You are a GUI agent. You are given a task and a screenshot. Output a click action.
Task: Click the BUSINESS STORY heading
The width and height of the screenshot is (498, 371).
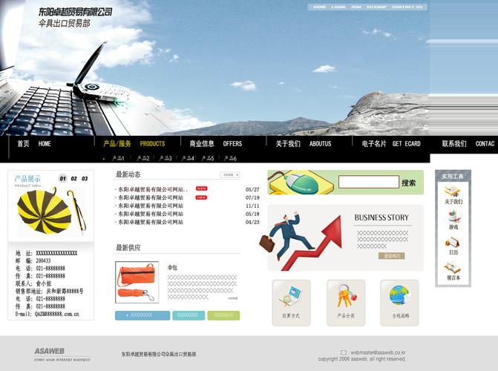(x=381, y=217)
